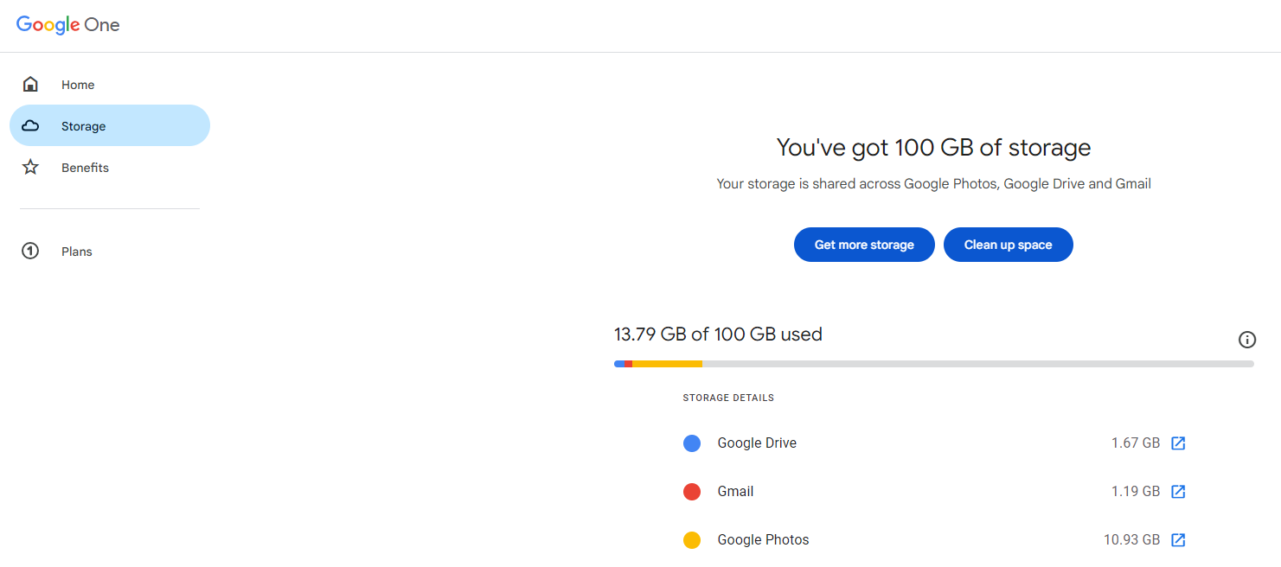Click the 1.67 GB value
The width and height of the screenshot is (1281, 567).
tap(1136, 443)
